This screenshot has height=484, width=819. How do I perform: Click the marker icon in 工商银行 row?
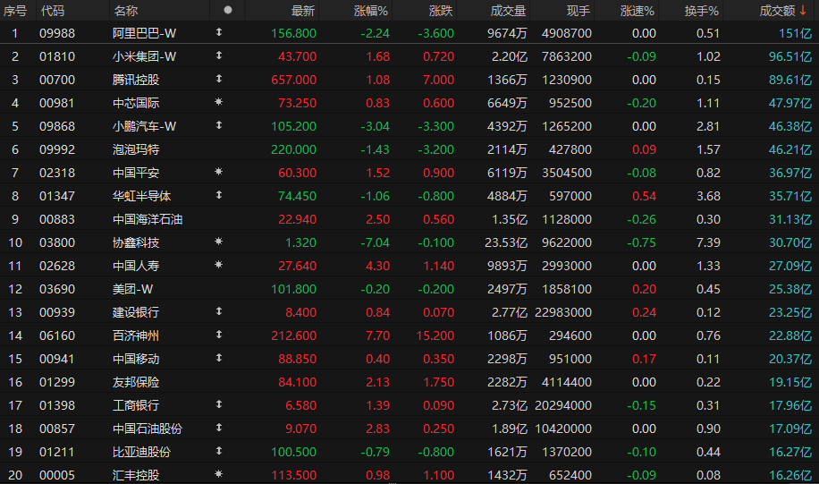click(219, 404)
